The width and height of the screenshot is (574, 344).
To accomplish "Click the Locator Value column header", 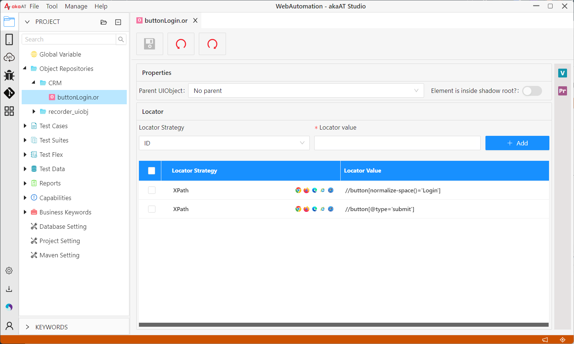I will tap(445, 171).
